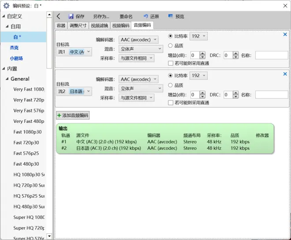Open codec dropdown AAC (avcodec) for stream 2

pos(138,79)
